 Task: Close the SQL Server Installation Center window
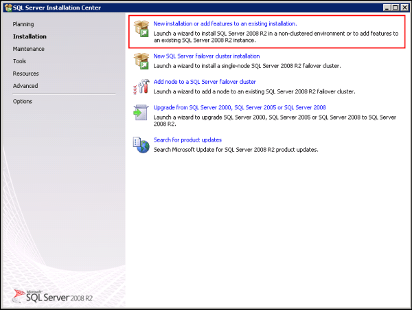click(404, 8)
